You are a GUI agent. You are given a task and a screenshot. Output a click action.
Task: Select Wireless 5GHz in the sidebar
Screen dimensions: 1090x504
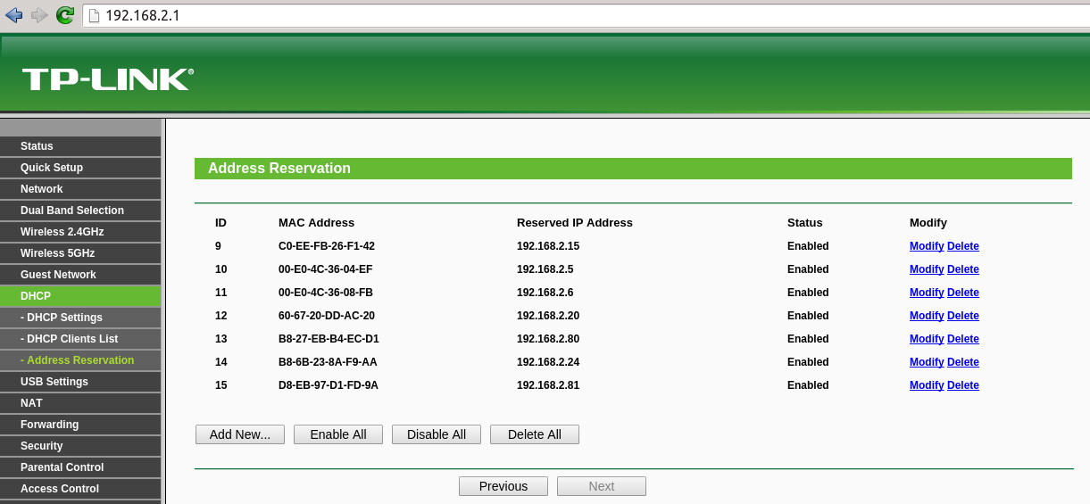pyautogui.click(x=80, y=253)
